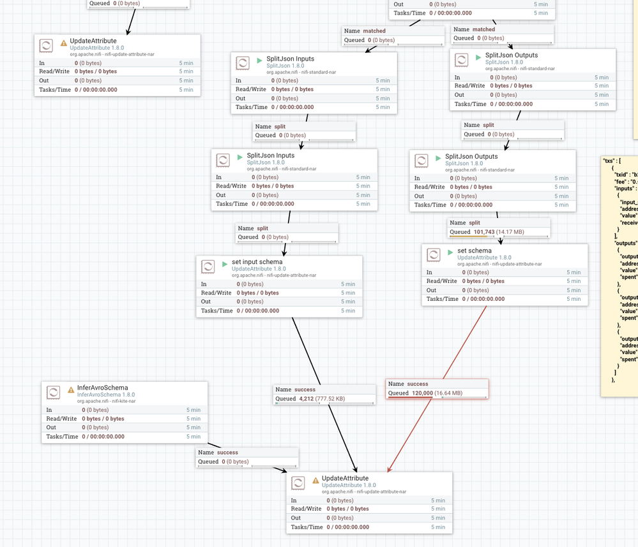Click the full progress bar under 120,000 queue

pos(437,397)
